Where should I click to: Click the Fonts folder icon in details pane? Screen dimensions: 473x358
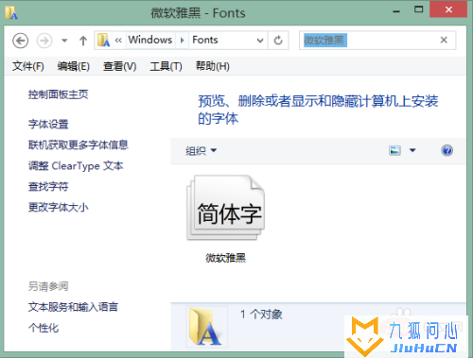click(206, 327)
